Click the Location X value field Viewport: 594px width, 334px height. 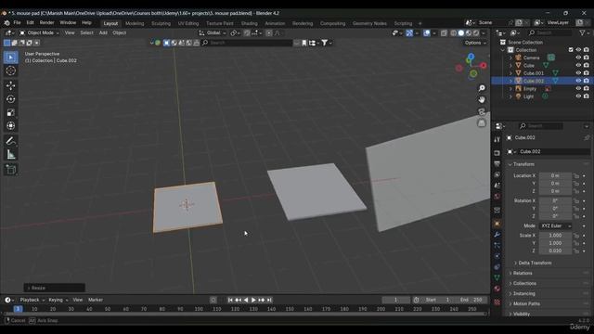pyautogui.click(x=555, y=175)
